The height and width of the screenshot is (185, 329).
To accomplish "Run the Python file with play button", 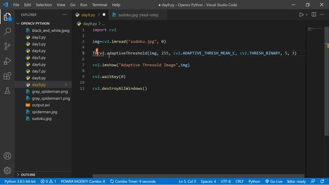I will pyautogui.click(x=301, y=15).
